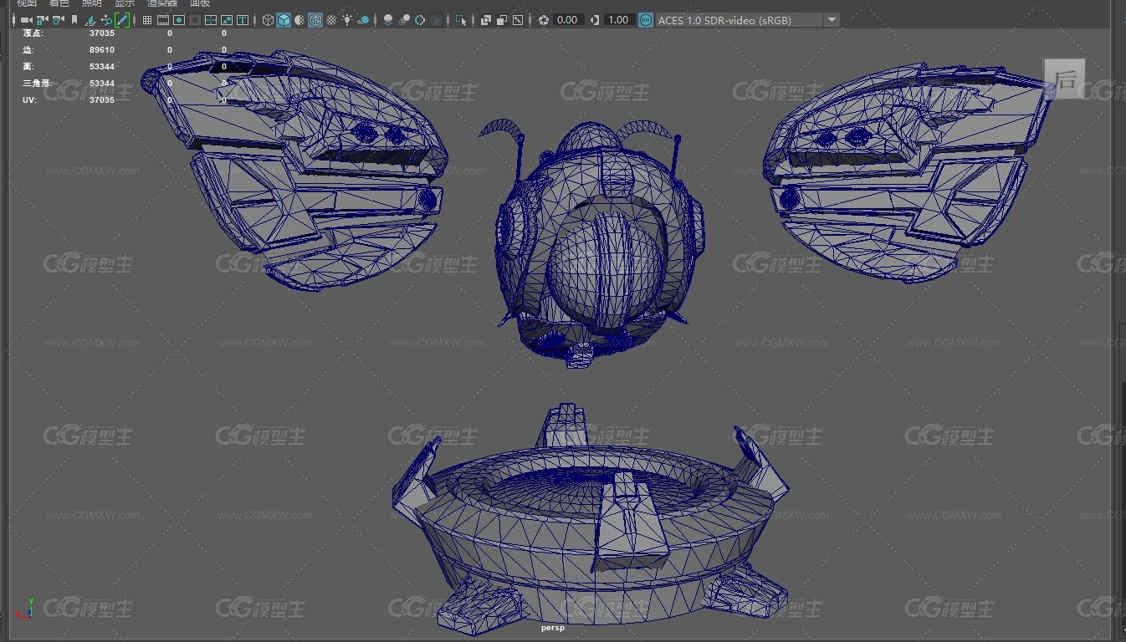This screenshot has width=1126, height=642.
Task: Click the Select Camera icon
Action: click(27, 20)
